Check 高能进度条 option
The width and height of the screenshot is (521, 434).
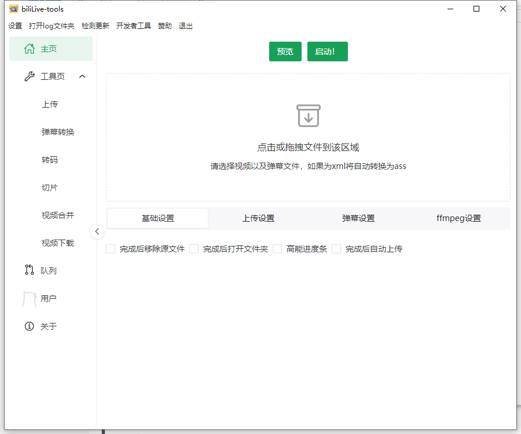point(277,248)
